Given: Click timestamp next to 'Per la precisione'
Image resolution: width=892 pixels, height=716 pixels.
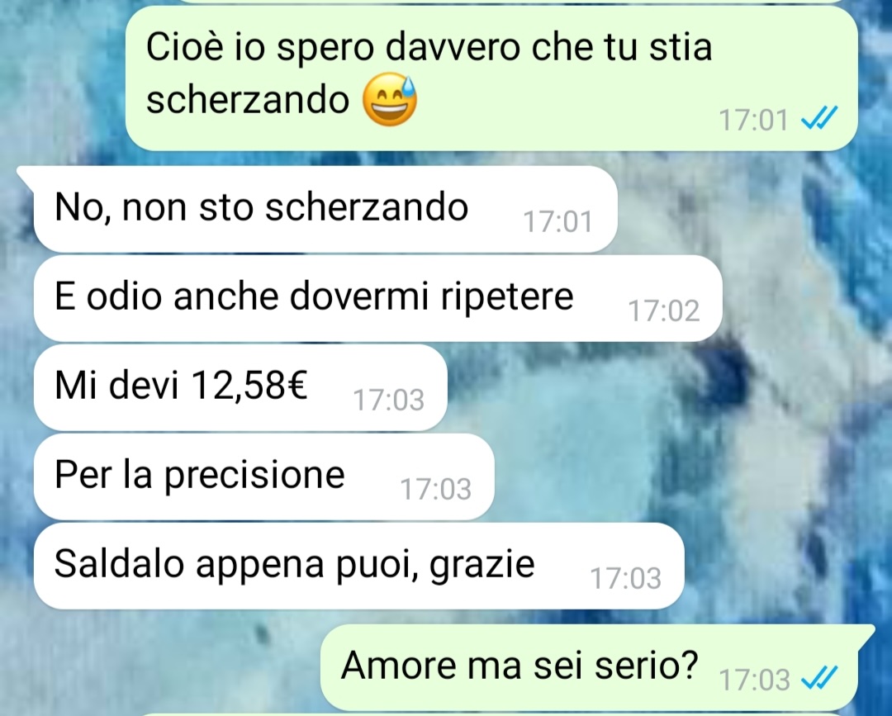Looking at the screenshot, I should pyautogui.click(x=436, y=489).
